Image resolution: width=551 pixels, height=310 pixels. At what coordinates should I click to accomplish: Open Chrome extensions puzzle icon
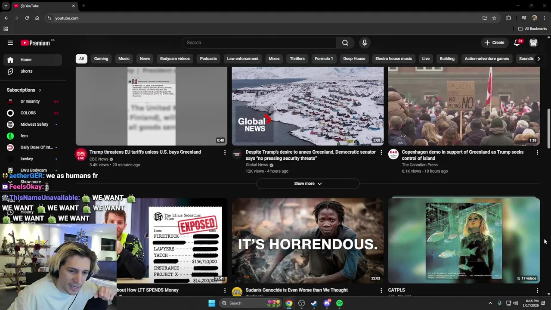[509, 18]
